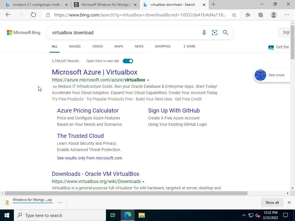This screenshot has width=295, height=221.
Task: Open Task View on taskbar
Action: pyautogui.click(x=113, y=215)
